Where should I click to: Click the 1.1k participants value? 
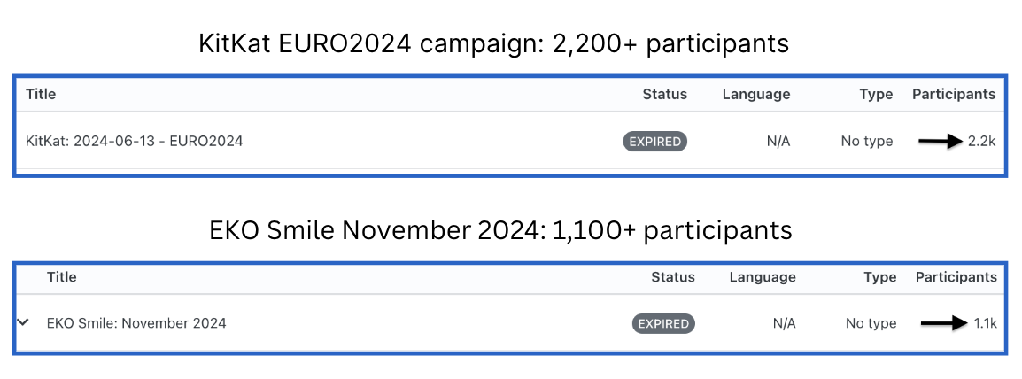point(984,323)
